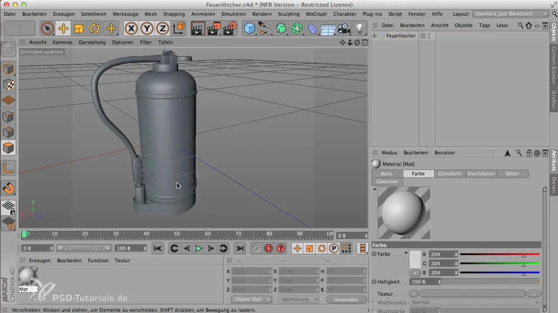Toggle Feuerlöscher visibility dots
This screenshot has width=558, height=313.
pos(429,36)
